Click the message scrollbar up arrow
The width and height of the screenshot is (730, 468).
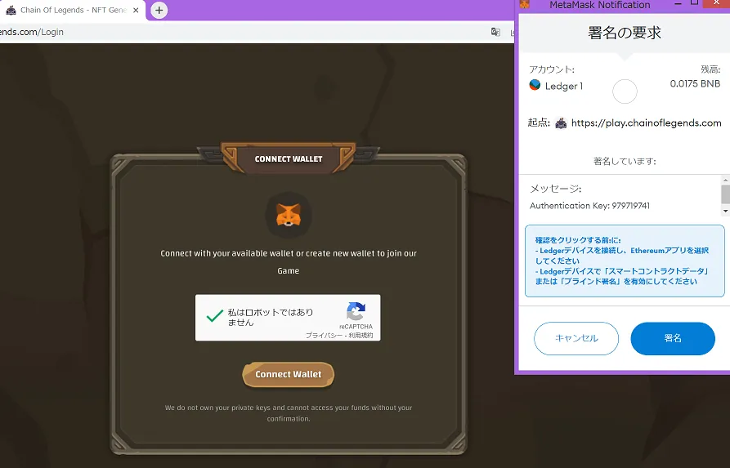click(725, 180)
